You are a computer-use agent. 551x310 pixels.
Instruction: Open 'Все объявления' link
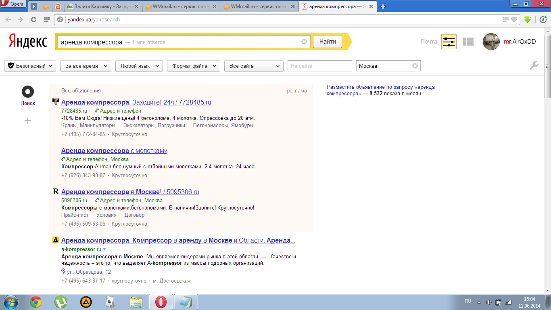pos(81,91)
